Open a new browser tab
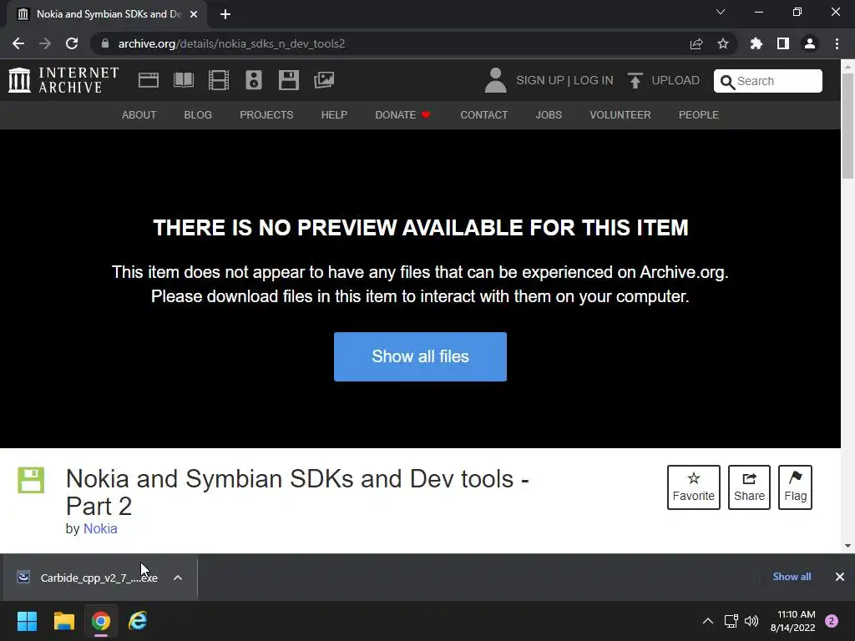The height and width of the screenshot is (641, 855). click(225, 14)
